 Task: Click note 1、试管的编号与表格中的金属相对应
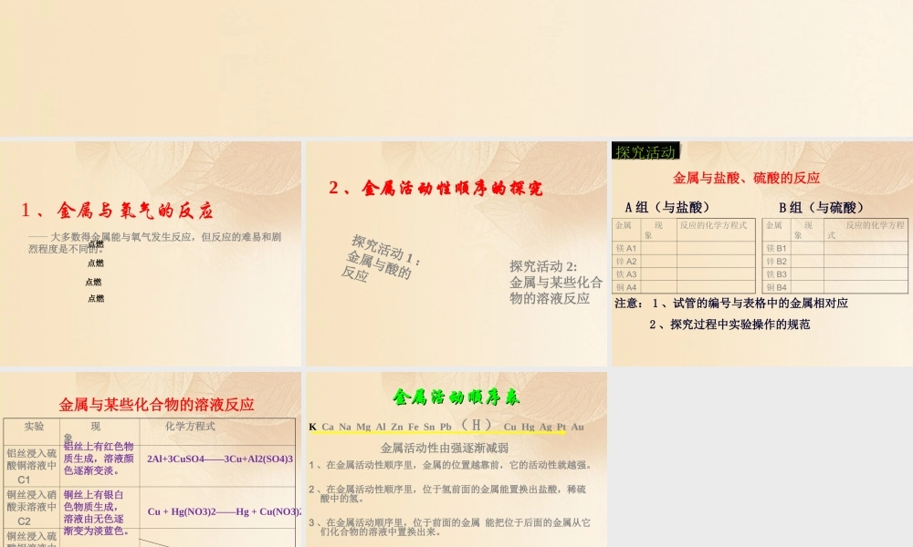point(750,303)
